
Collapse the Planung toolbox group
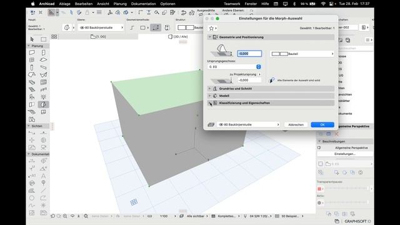pos(29,46)
